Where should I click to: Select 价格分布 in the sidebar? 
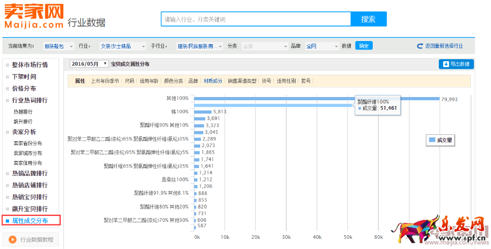[24, 89]
